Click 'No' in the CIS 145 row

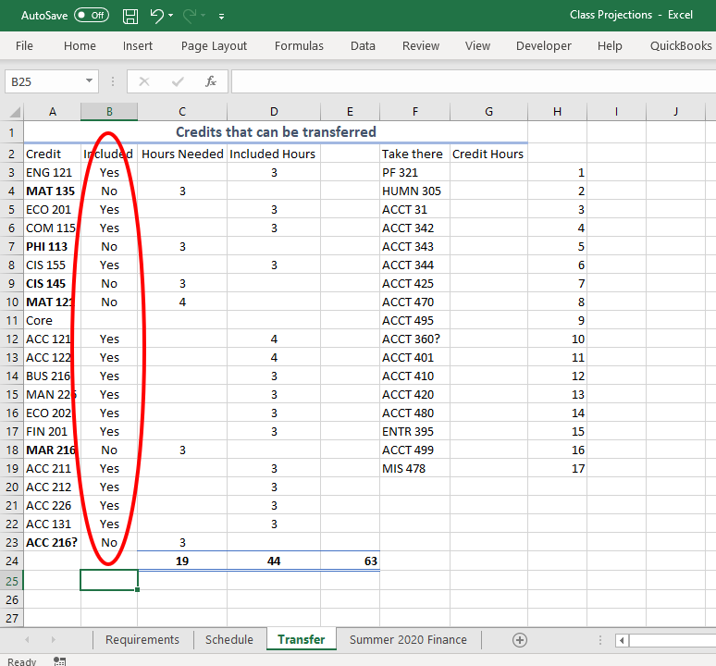[109, 283]
